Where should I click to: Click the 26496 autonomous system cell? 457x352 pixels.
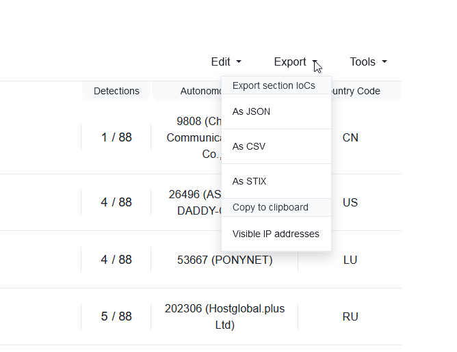(x=195, y=202)
